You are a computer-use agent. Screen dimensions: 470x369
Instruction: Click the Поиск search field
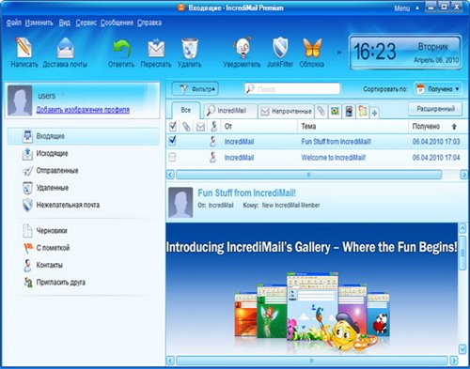[x=292, y=89]
